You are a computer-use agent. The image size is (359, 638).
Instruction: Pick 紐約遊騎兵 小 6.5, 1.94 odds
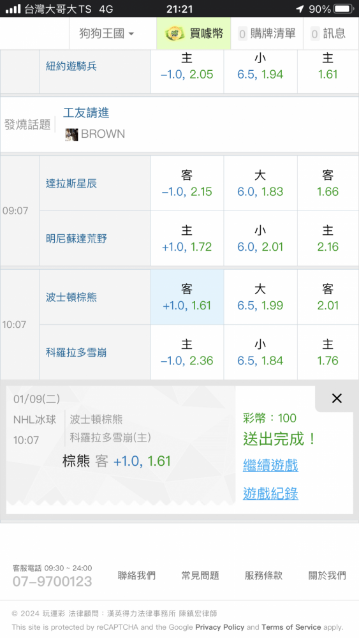click(x=260, y=67)
